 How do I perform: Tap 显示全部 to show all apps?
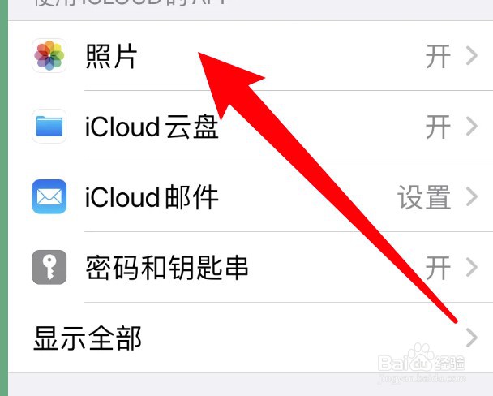[88, 338]
